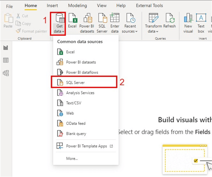Choose Blank query in the menu
Viewport: 212px width, 177px height.
[86, 133]
